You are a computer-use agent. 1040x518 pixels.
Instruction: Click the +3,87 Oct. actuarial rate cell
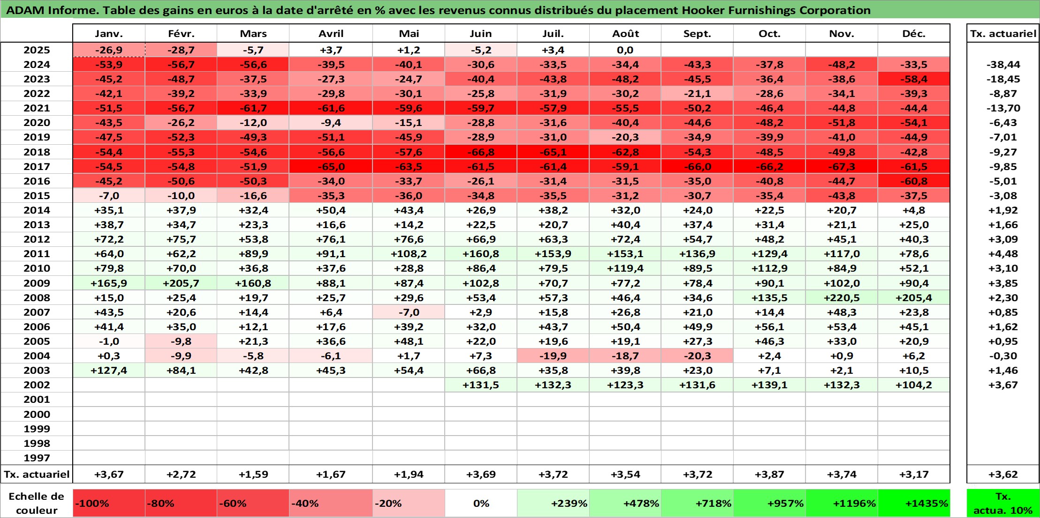769,474
